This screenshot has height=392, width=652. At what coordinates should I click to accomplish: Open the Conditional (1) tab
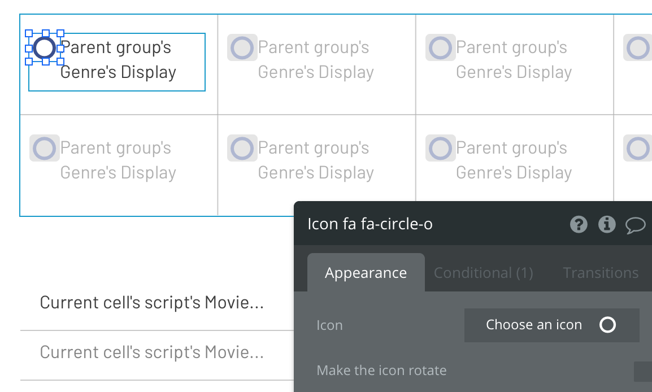[483, 273]
